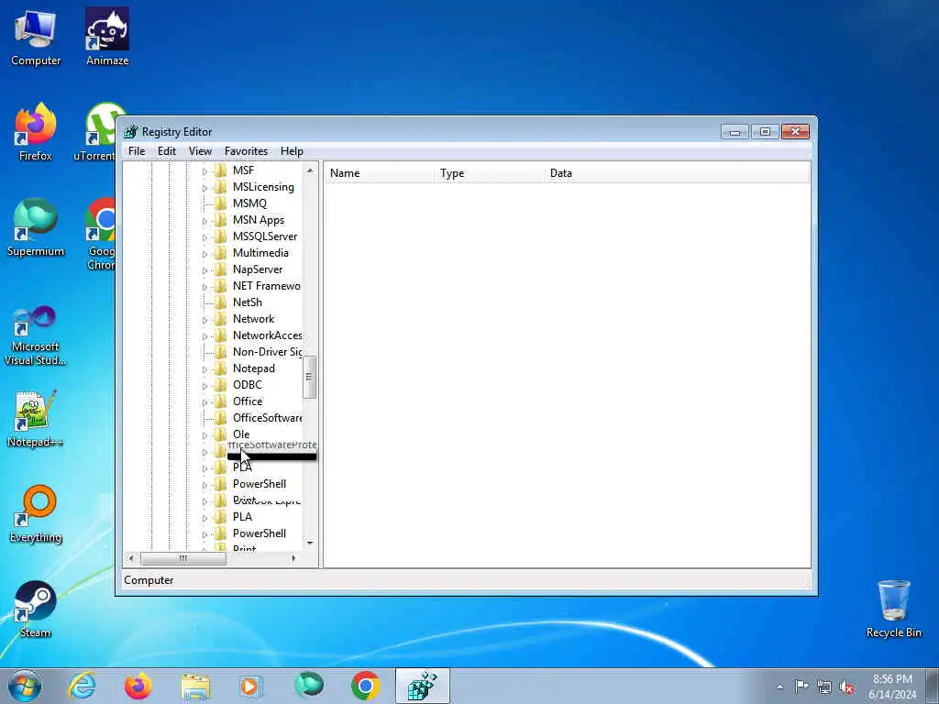Open the File menu

coord(137,151)
